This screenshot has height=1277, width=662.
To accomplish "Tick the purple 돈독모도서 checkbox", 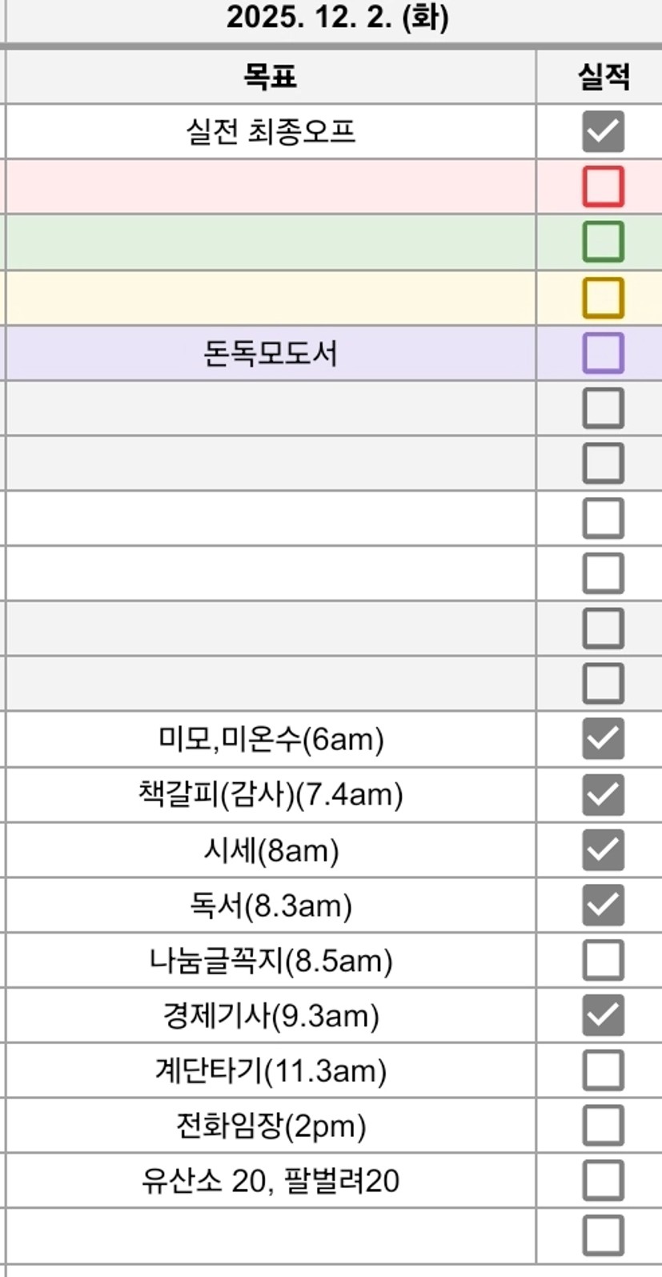I will tap(603, 353).
